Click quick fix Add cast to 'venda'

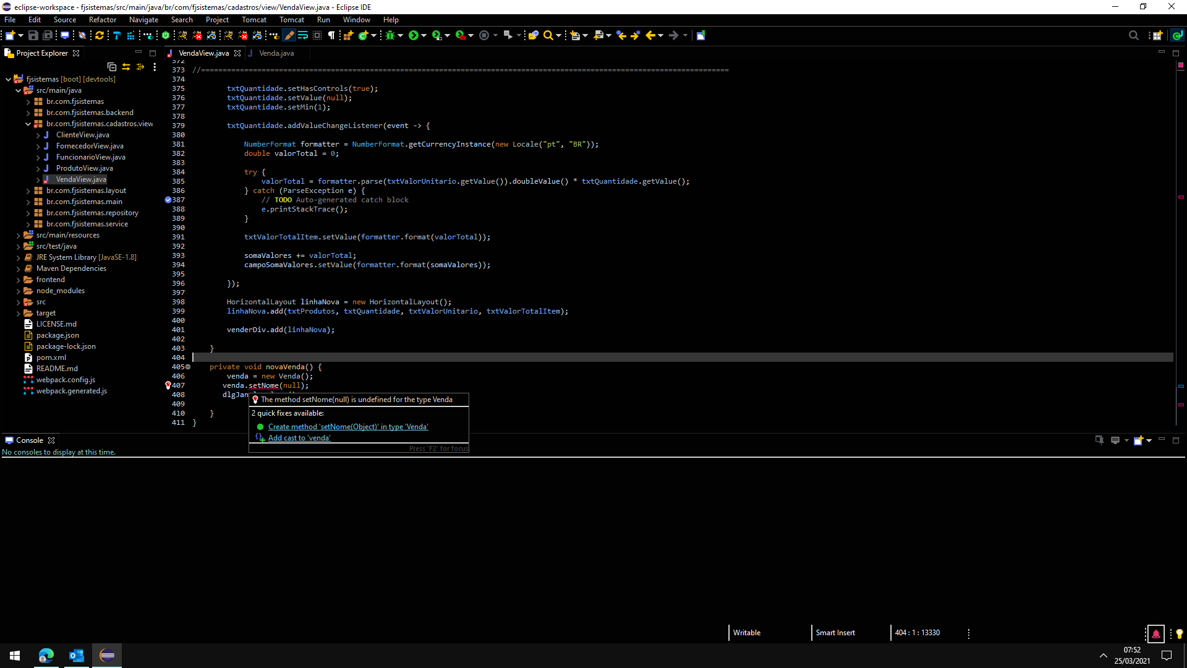click(299, 438)
